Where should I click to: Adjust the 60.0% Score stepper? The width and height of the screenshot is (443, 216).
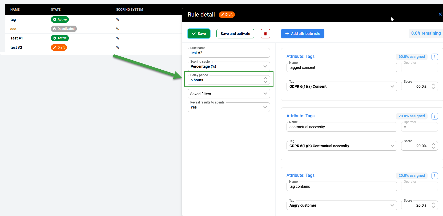point(433,86)
